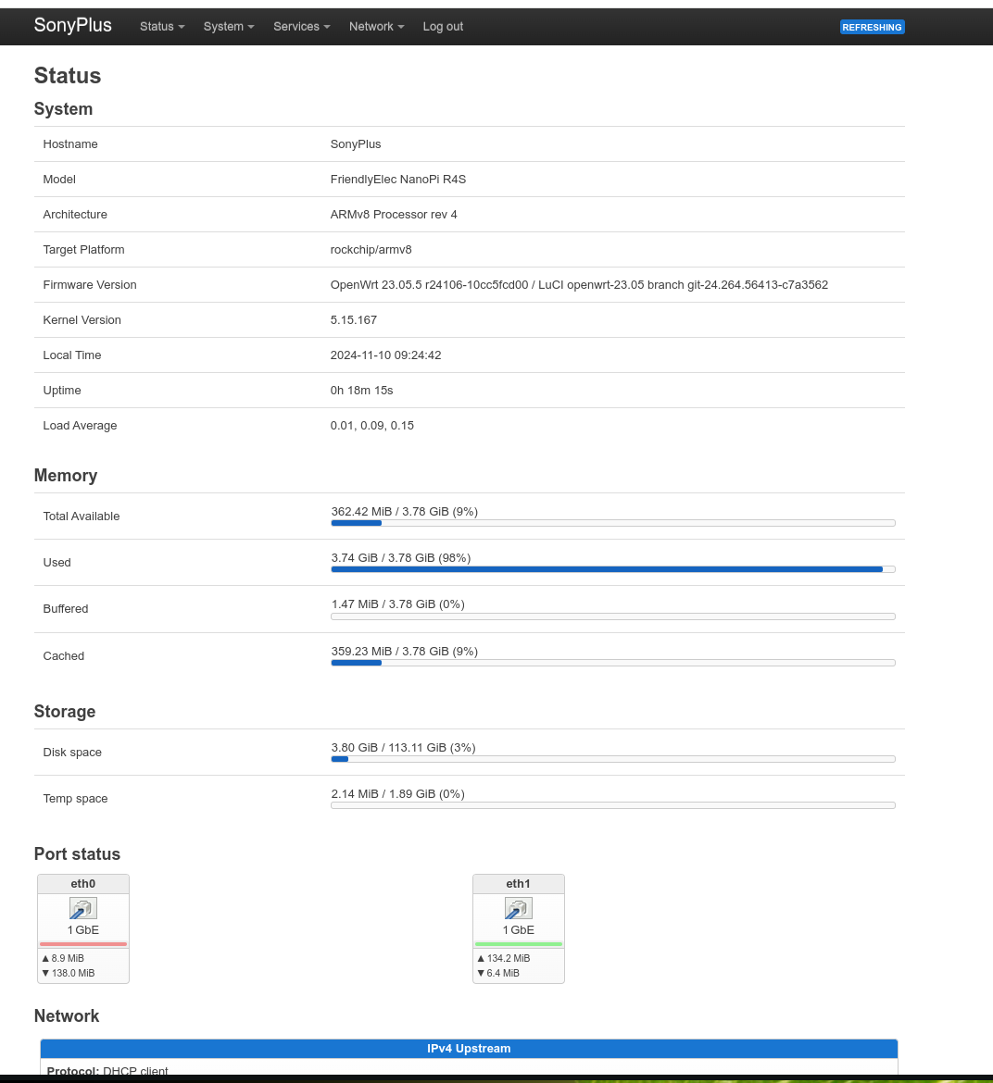Click the Cached memory progress bar
The height and width of the screenshot is (1083, 993).
pos(612,663)
